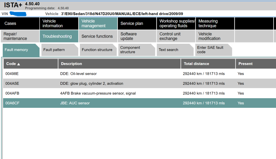
Task: Click the Code column sort arrow
Action: click(x=19, y=64)
